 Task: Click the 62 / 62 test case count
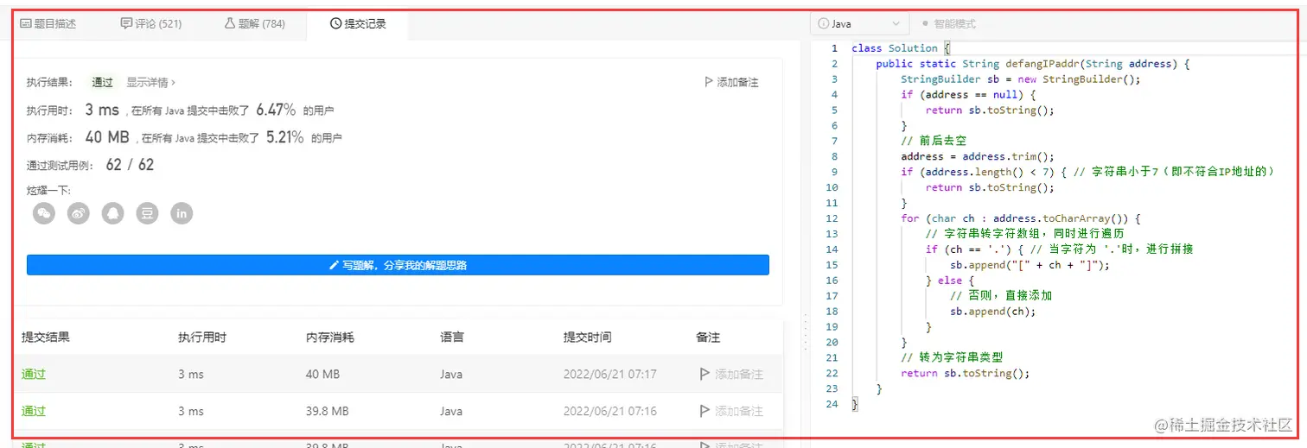[130, 165]
